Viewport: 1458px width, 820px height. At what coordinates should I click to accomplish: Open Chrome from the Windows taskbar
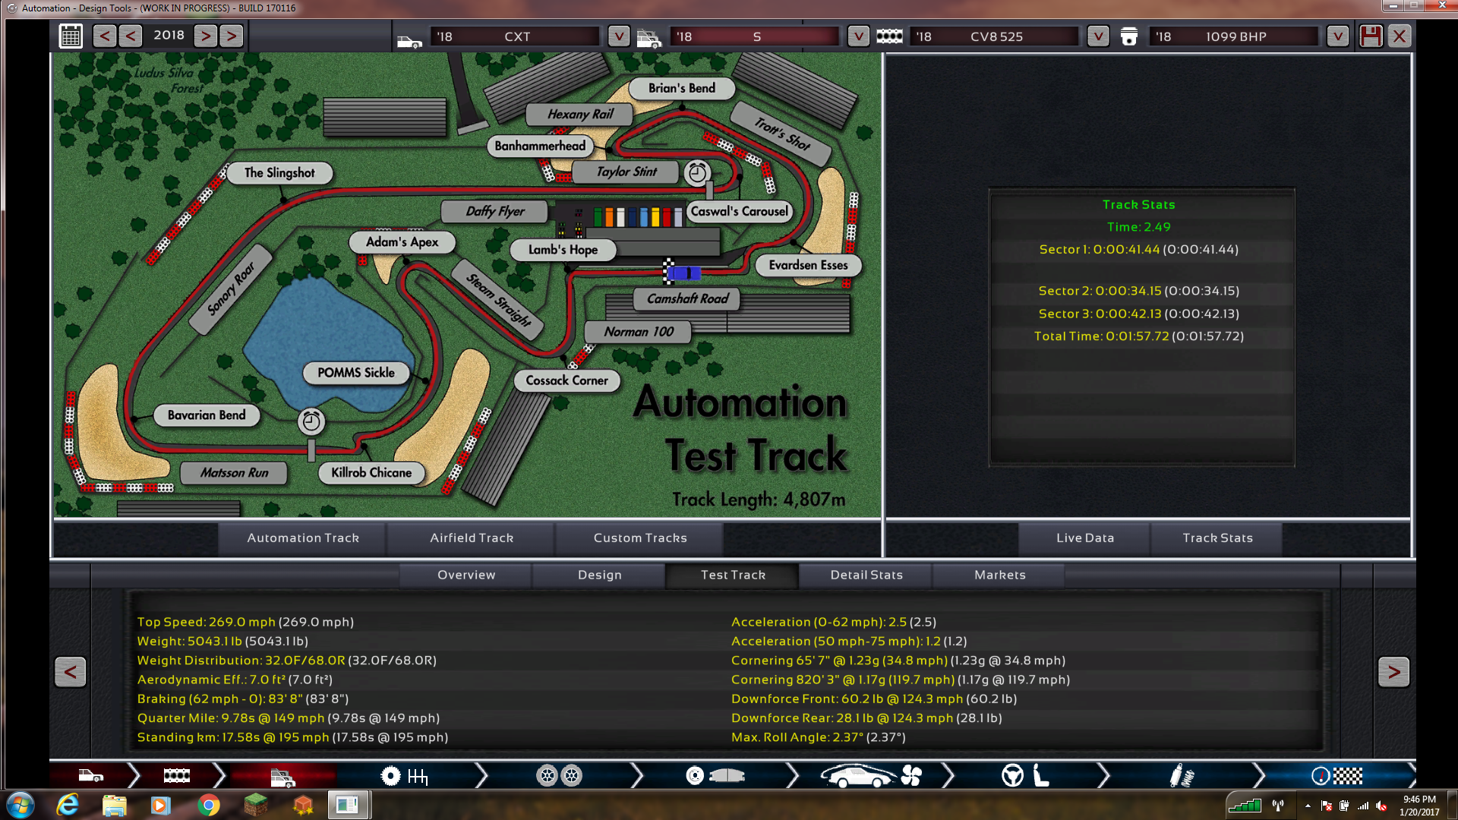(209, 805)
